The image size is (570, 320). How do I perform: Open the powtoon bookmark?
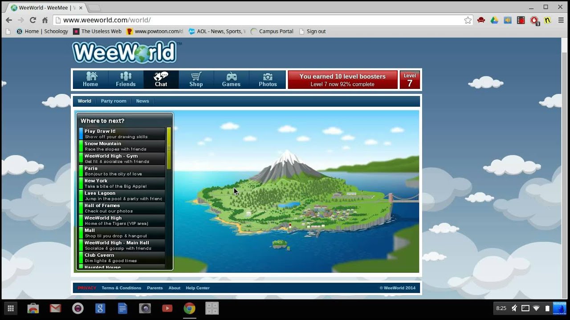155,32
